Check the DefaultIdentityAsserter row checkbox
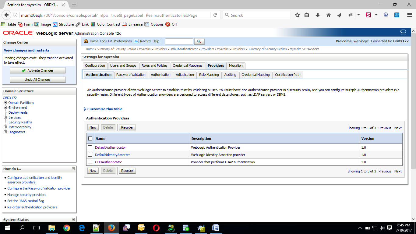This screenshot has height=234, width=416. point(90,155)
